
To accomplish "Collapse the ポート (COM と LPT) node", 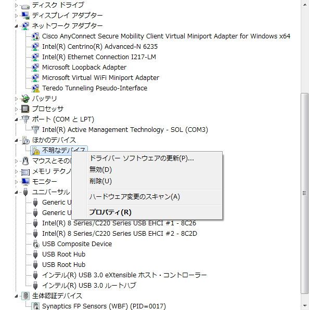I will tap(17, 119).
